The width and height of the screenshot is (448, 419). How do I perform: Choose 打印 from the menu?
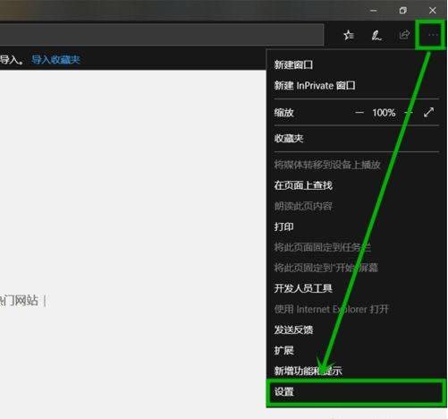283,227
